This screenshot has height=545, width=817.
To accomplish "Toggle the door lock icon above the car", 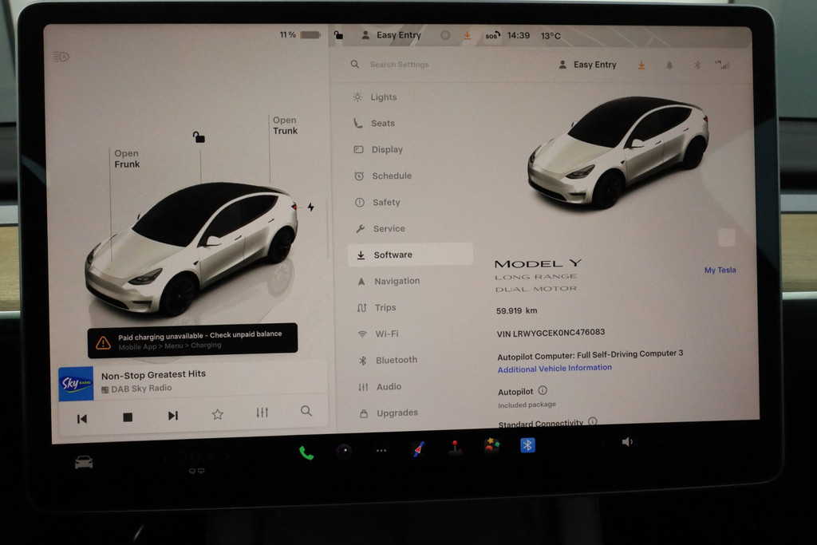I will (199, 137).
